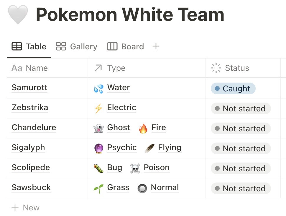286x216 pixels.
Task: Select Sawsbuck's Not started status tag
Action: pos(240,188)
